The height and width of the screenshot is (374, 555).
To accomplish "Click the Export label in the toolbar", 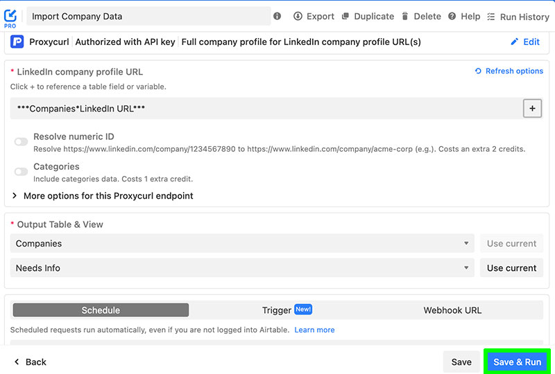I will pyautogui.click(x=321, y=16).
